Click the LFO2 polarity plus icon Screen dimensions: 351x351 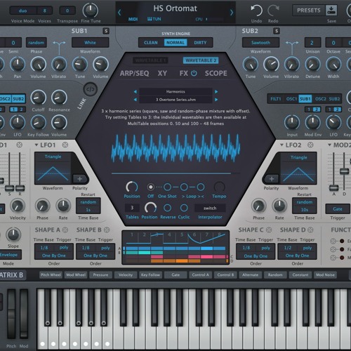pyautogui.click(x=272, y=179)
